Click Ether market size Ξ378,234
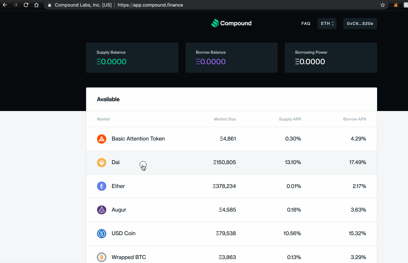The height and width of the screenshot is (263, 408). coord(224,186)
